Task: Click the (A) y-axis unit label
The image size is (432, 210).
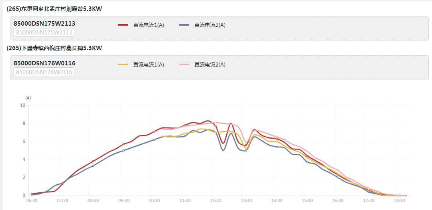Action: tap(28, 97)
